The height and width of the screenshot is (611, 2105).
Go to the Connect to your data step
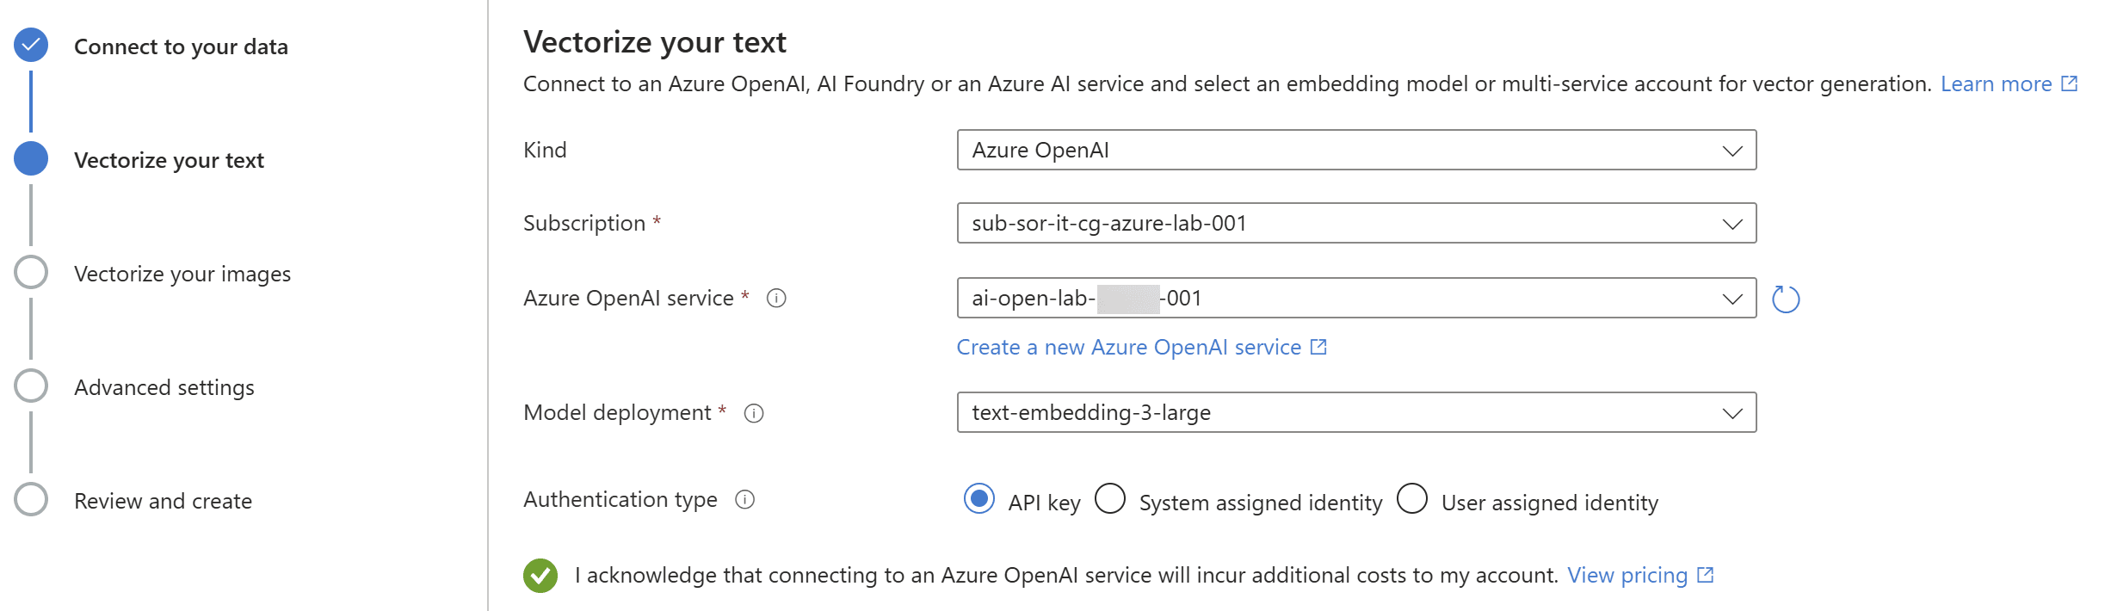pyautogui.click(x=181, y=46)
